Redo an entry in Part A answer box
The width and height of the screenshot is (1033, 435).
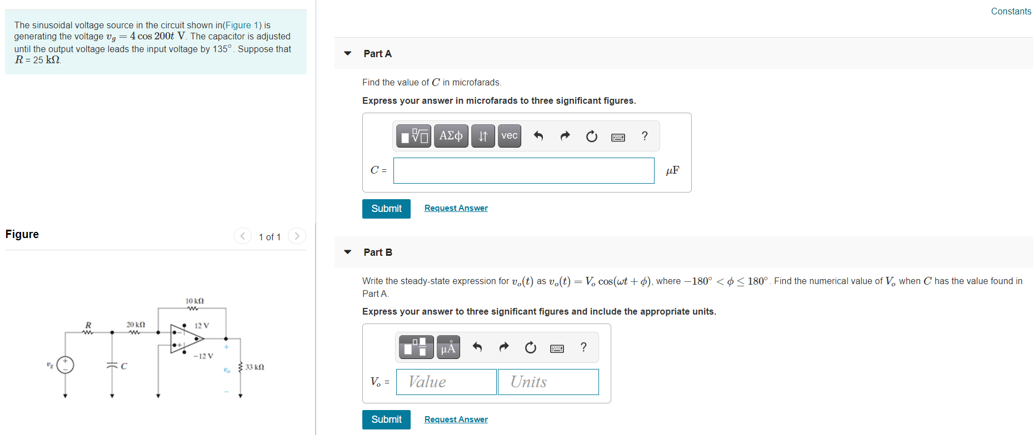(565, 135)
